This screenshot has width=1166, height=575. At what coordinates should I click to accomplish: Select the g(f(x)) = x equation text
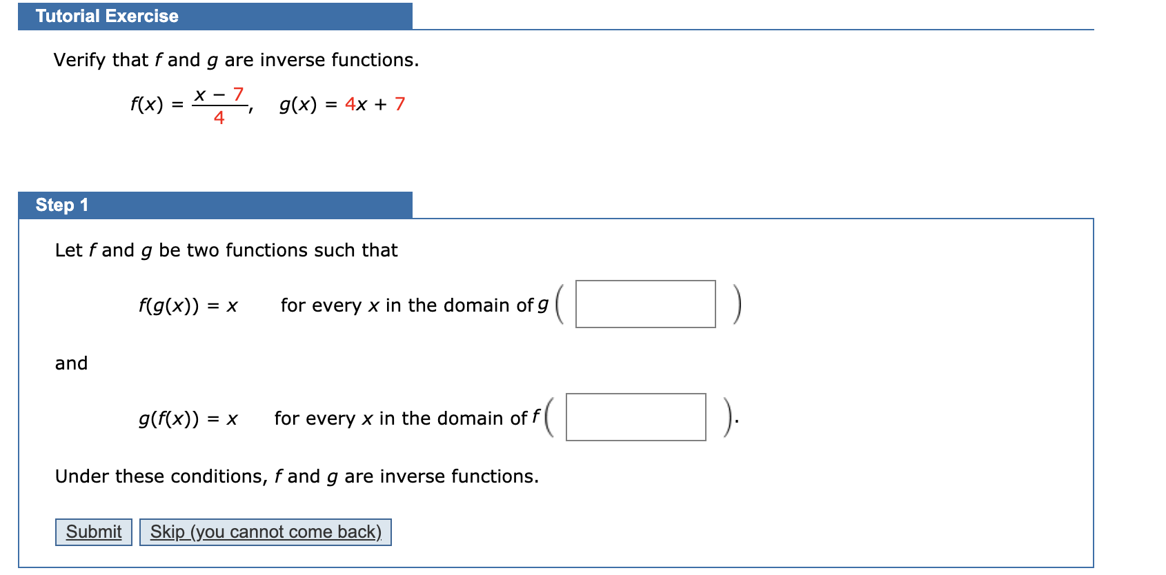tap(188, 417)
